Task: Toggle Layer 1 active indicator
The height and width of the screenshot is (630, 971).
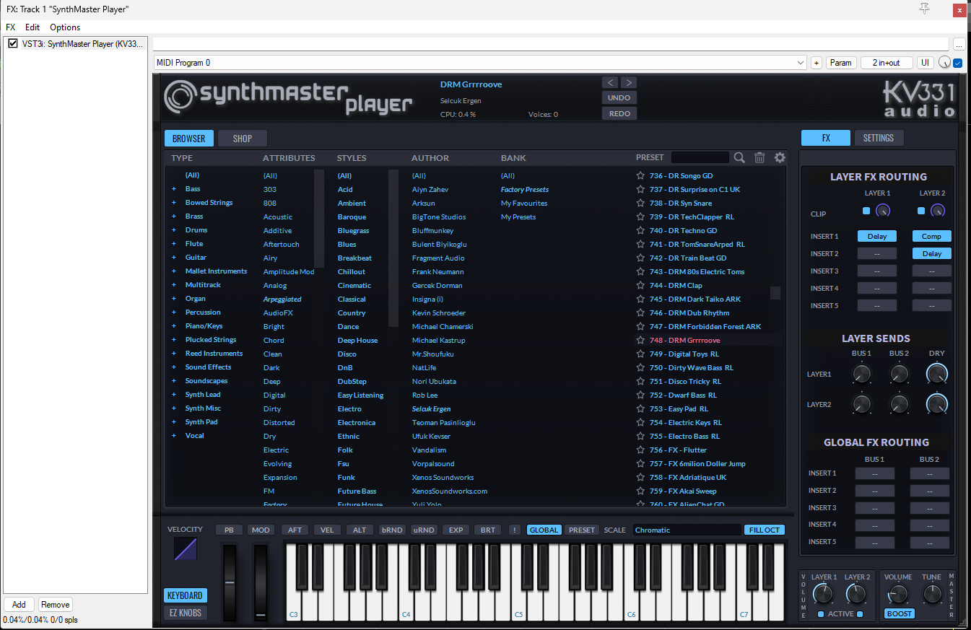Action: [x=822, y=614]
